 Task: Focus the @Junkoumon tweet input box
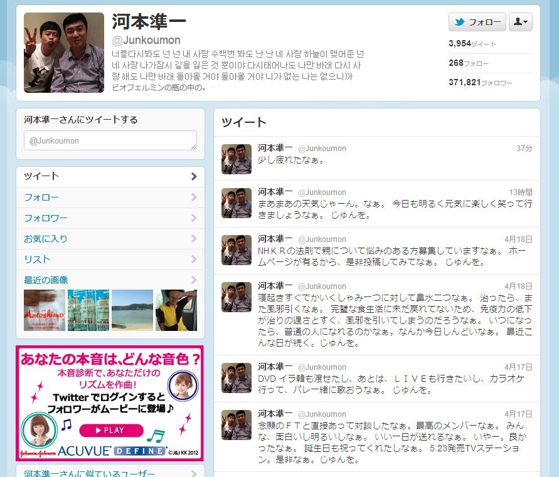(110, 140)
